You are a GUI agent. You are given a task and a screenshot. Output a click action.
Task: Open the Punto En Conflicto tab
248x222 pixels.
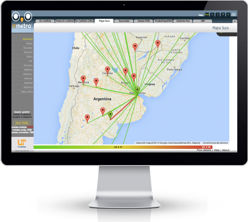click(x=65, y=21)
